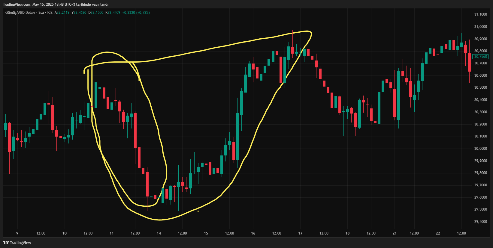Select the Gümüş/ABD Doları symbol title
Viewport: 493px width, 248px height.
20,13
